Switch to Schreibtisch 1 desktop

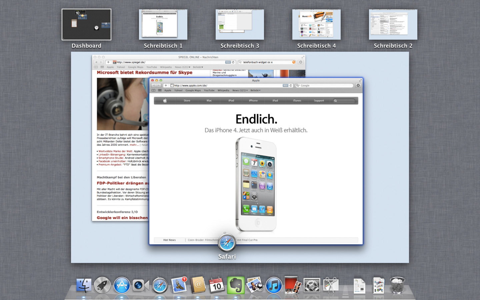click(163, 24)
